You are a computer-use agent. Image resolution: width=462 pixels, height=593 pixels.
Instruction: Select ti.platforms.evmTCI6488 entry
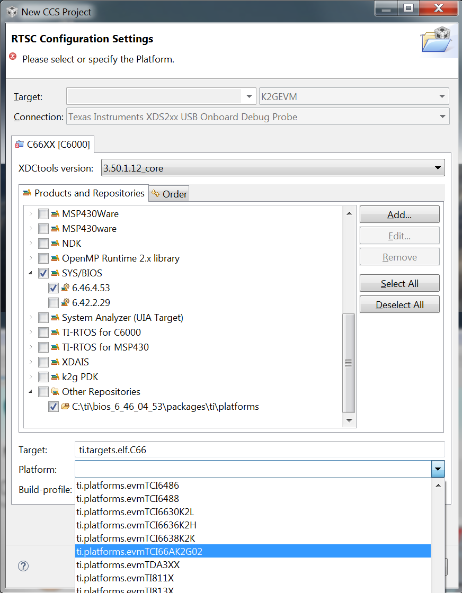click(x=253, y=498)
